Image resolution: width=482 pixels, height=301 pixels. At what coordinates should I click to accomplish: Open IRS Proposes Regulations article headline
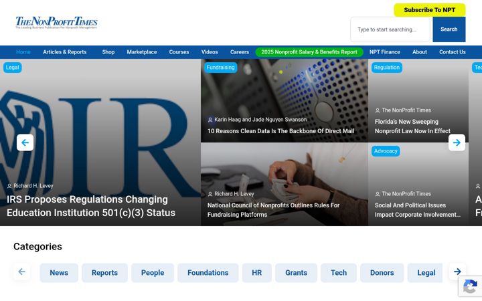click(x=91, y=206)
